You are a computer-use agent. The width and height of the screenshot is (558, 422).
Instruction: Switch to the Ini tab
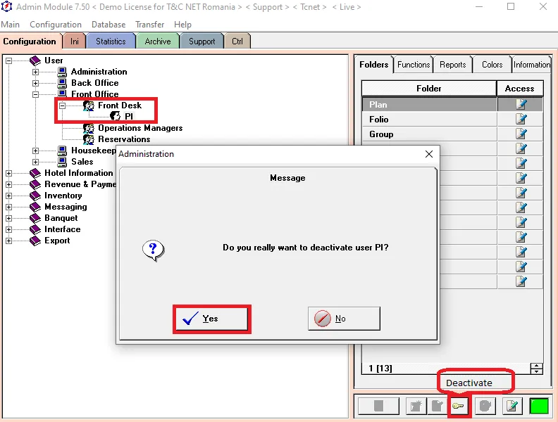(75, 41)
